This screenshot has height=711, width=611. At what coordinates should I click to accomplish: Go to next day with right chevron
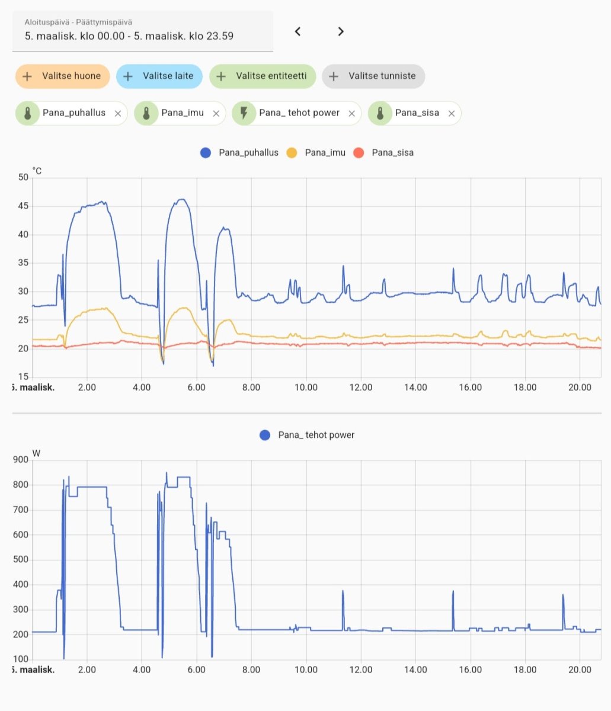(341, 31)
